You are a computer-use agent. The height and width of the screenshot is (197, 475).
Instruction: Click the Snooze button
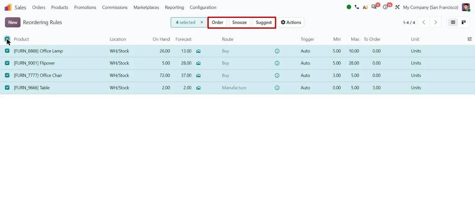tap(239, 23)
